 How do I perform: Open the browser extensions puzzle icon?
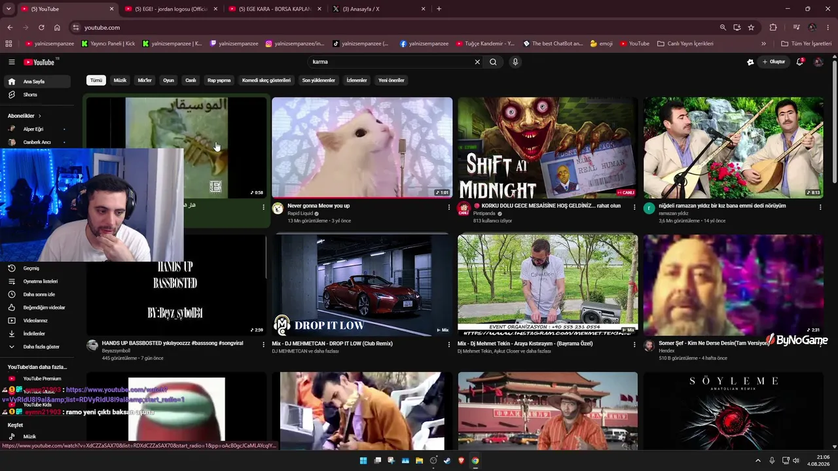[x=773, y=27]
